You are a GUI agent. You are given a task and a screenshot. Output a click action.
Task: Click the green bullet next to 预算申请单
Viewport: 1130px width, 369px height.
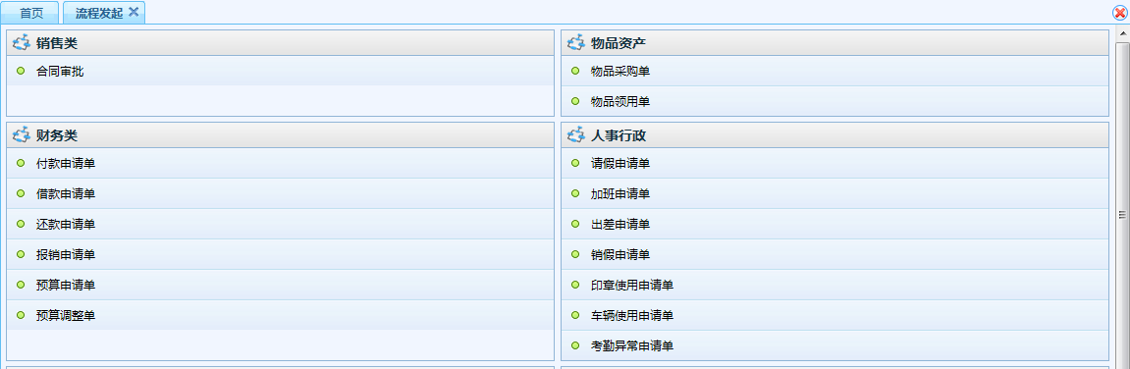[21, 284]
